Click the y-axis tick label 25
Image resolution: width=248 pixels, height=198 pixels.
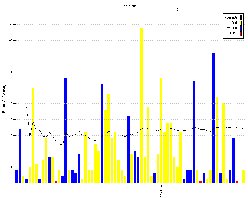[11, 104]
